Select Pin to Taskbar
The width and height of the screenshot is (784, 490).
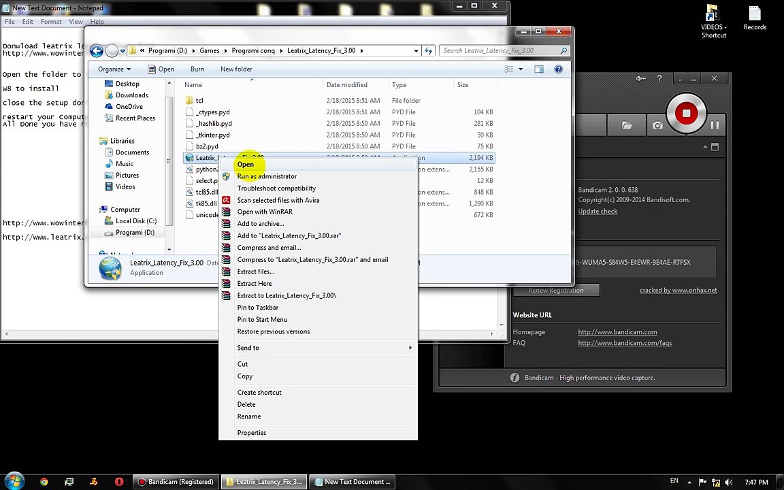coord(318,308)
